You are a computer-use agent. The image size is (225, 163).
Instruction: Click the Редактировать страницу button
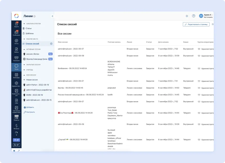pos(196,24)
